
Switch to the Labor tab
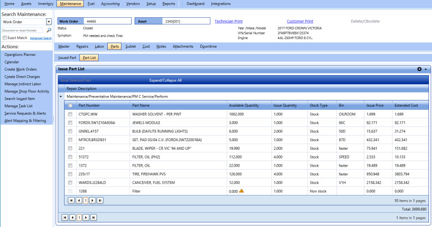click(x=100, y=47)
